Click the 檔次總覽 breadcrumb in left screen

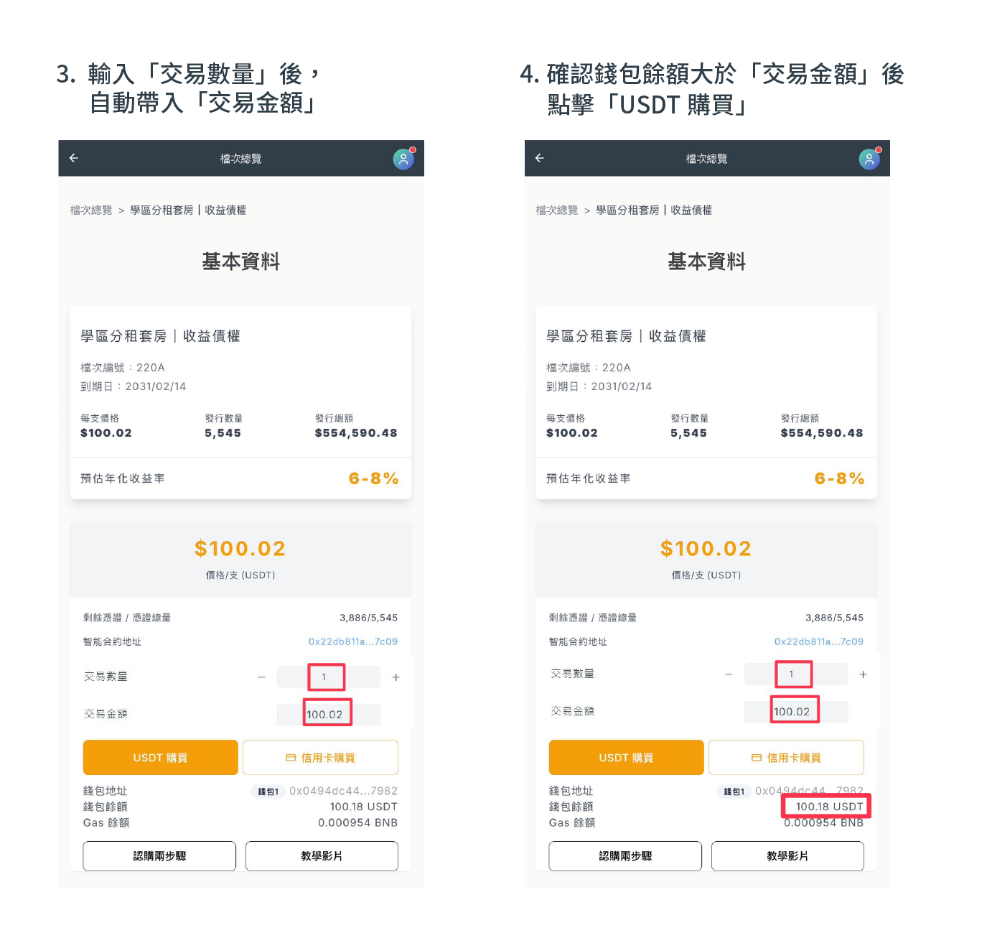click(x=91, y=210)
